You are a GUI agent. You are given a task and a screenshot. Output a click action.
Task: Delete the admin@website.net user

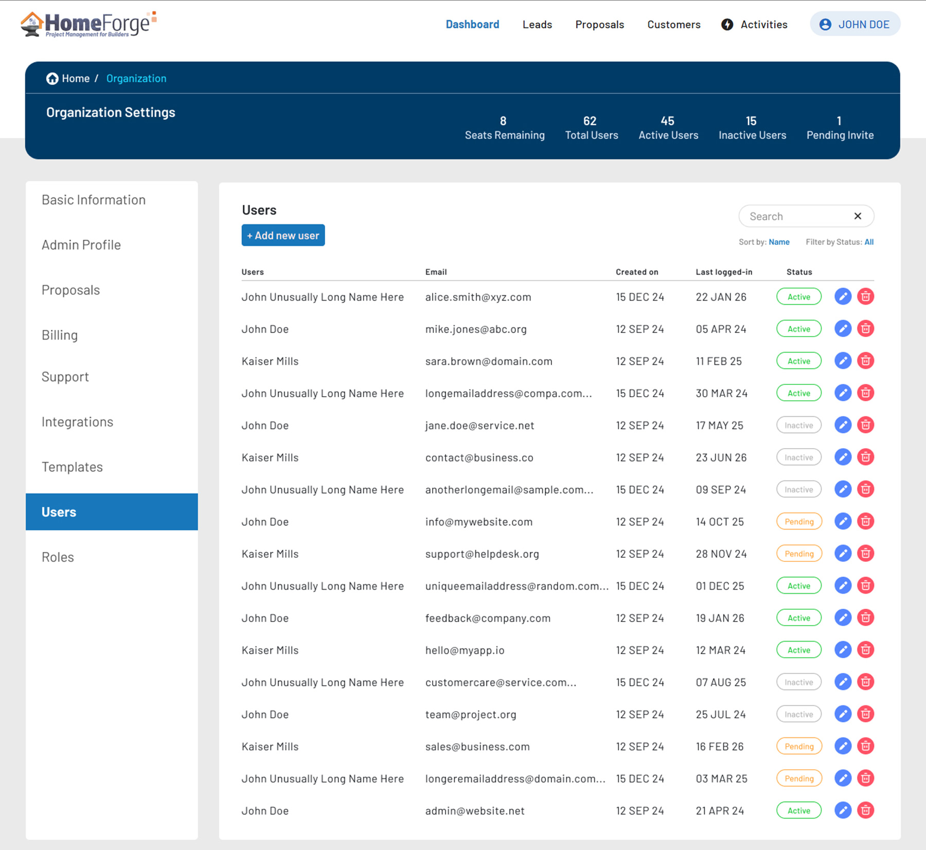(866, 810)
